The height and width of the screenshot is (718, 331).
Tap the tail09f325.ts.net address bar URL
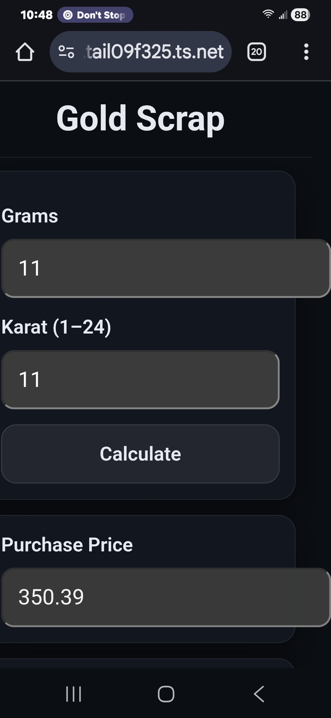pyautogui.click(x=154, y=52)
